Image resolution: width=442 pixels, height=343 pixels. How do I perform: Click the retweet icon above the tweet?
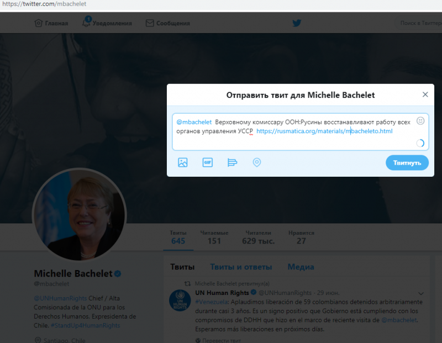coord(187,283)
